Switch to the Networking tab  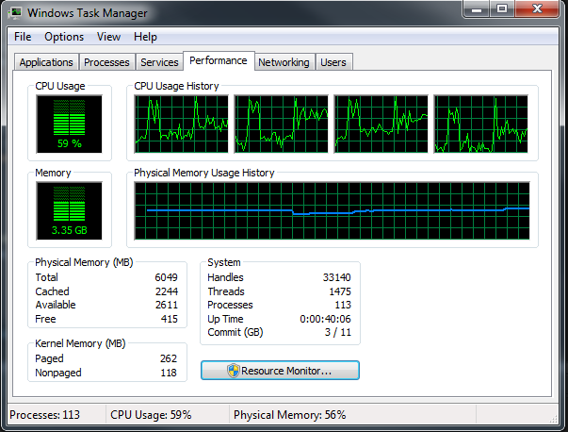click(x=284, y=62)
